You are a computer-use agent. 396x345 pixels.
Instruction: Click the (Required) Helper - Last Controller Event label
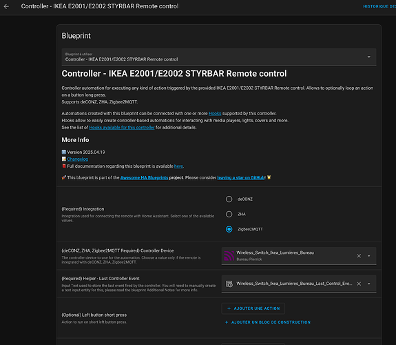click(101, 279)
